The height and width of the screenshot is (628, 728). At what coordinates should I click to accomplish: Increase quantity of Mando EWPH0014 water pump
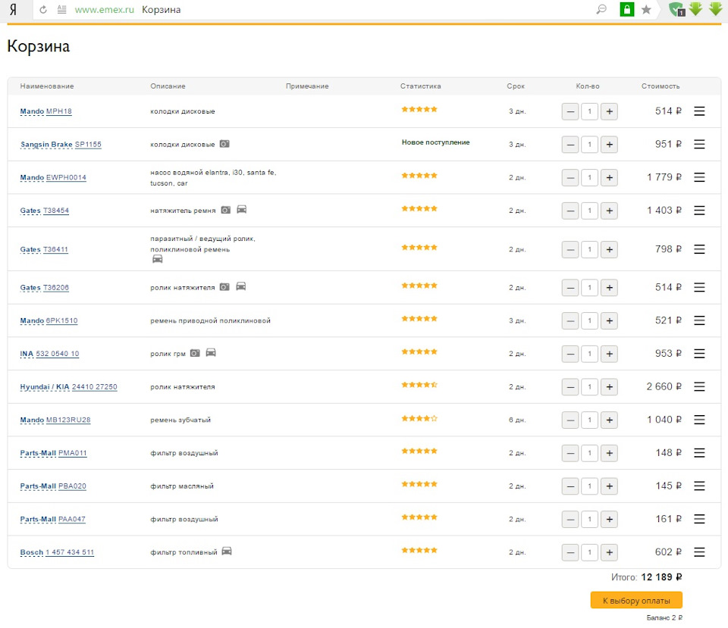click(x=610, y=177)
